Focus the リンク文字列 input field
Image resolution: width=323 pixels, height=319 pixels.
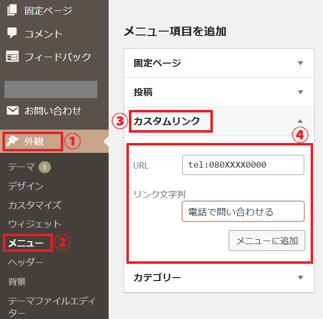click(x=243, y=212)
